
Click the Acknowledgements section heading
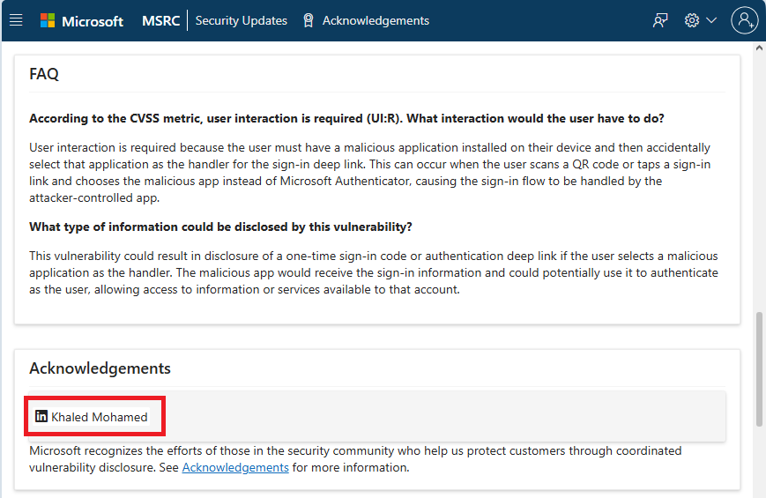(100, 368)
